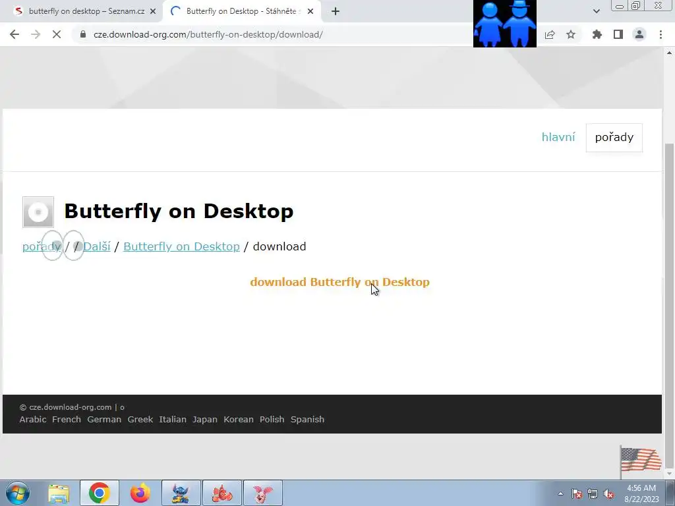Go back to the previous page
Image resolution: width=675 pixels, height=506 pixels.
(x=15, y=34)
